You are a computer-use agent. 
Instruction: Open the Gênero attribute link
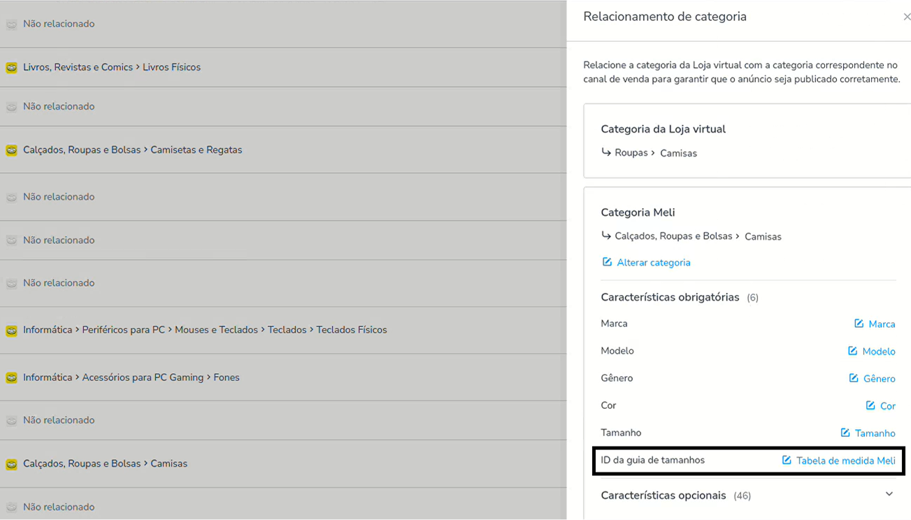click(x=880, y=379)
